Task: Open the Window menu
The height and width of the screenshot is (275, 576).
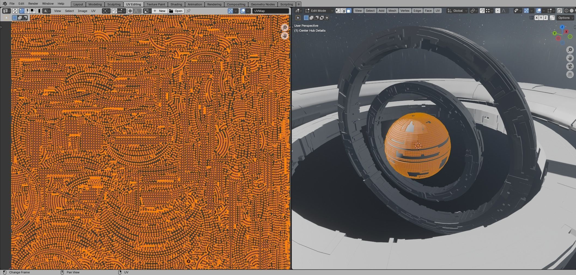Action: tap(48, 4)
